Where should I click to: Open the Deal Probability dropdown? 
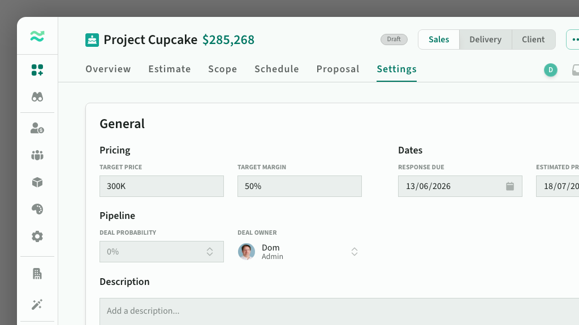coord(161,252)
